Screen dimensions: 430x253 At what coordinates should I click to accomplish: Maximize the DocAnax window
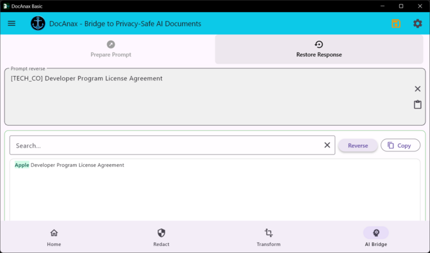pyautogui.click(x=401, y=6)
